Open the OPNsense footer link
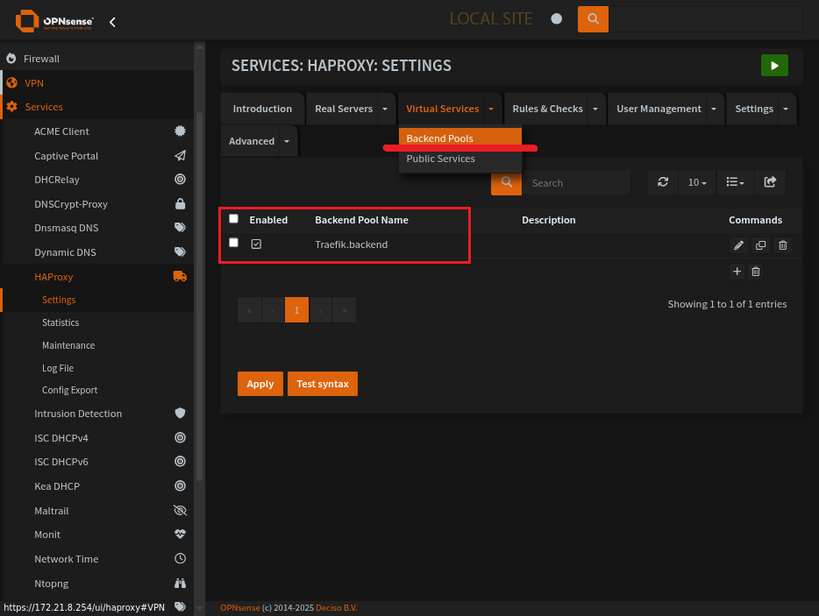The height and width of the screenshot is (616, 819). (x=239, y=607)
